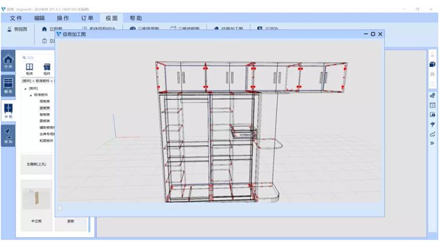
Task: Select the 衣柜 wardrobe sidebar icon
Action: click(x=8, y=110)
